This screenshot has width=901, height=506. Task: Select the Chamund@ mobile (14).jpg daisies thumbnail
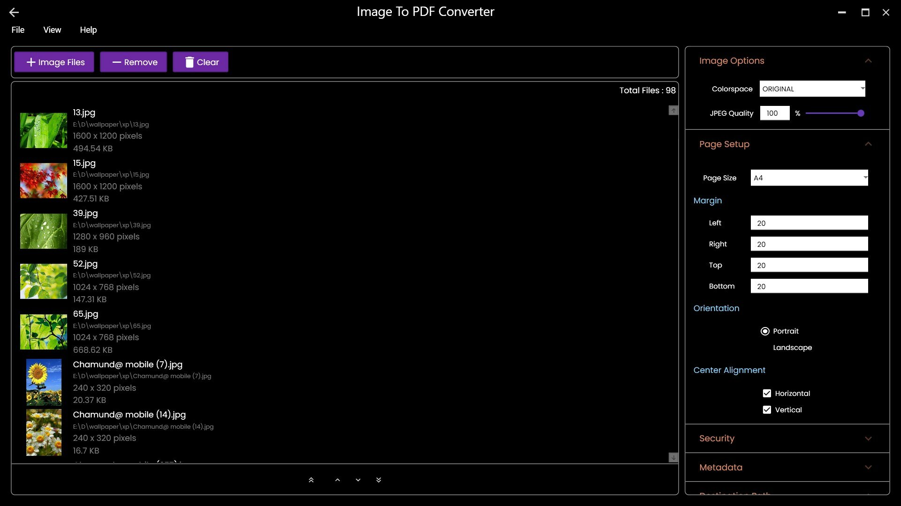point(44,432)
